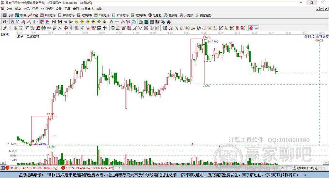
Task: Open the P数字表 tool
Action: pyautogui.click(x=84, y=15)
